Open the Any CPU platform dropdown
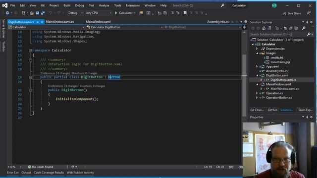 [x=98, y=13]
